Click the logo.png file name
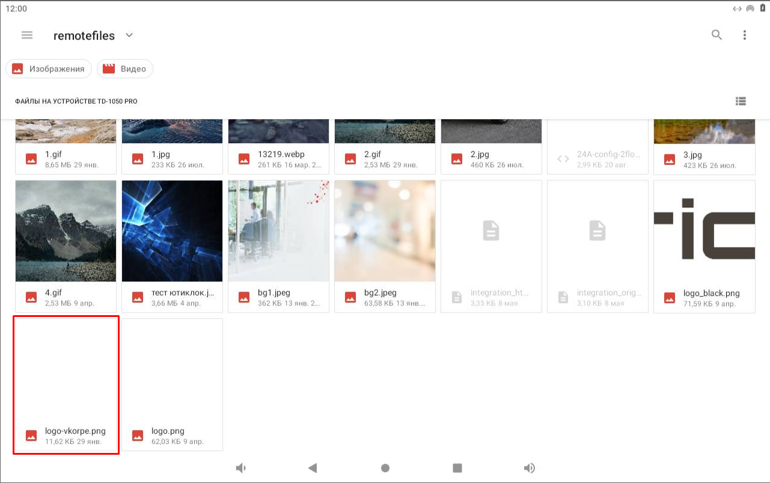Screen dimensions: 770x483 (x=168, y=431)
